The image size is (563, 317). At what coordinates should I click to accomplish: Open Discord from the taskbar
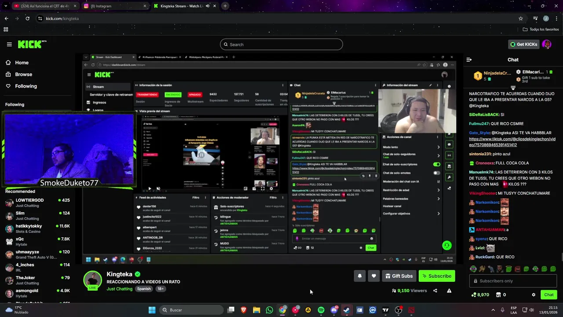pos(334,310)
